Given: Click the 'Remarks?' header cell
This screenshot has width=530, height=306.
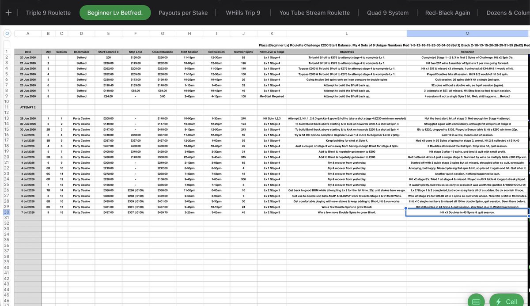Looking at the screenshot, I should 467,52.
